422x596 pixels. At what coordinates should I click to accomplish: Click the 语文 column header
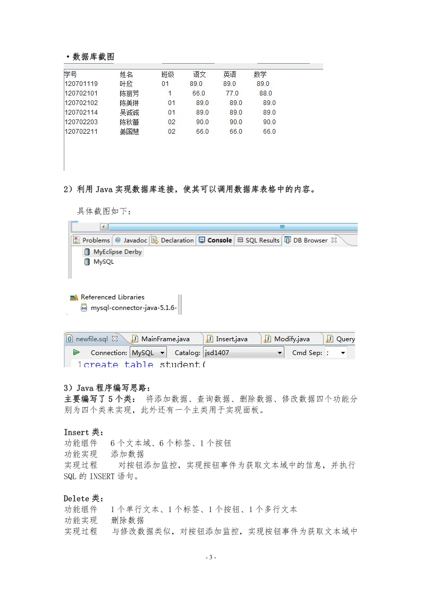199,74
